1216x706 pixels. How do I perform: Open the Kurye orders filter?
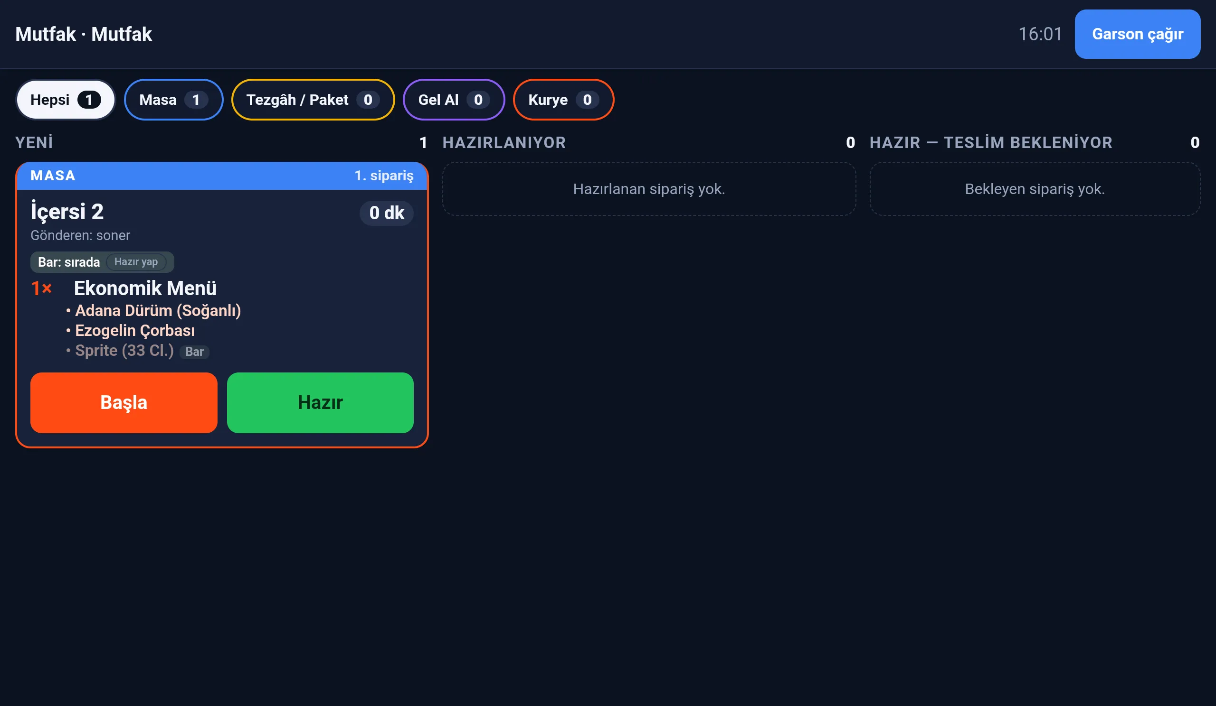[x=563, y=100]
